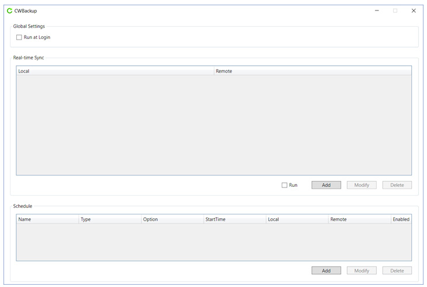Click the CWBackup title text
The height and width of the screenshot is (287, 427).
tap(26, 11)
